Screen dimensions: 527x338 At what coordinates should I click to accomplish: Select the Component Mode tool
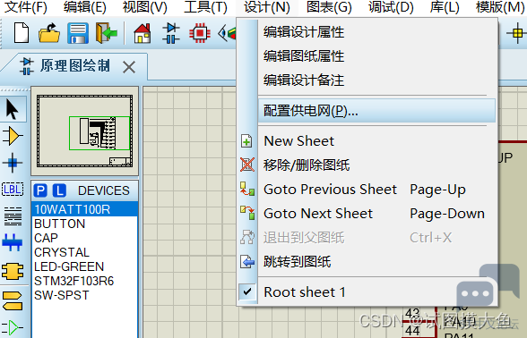click(13, 136)
